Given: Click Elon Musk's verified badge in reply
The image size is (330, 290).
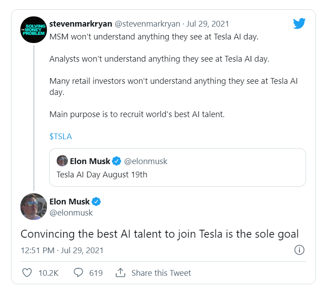Looking at the screenshot, I should 96,201.
